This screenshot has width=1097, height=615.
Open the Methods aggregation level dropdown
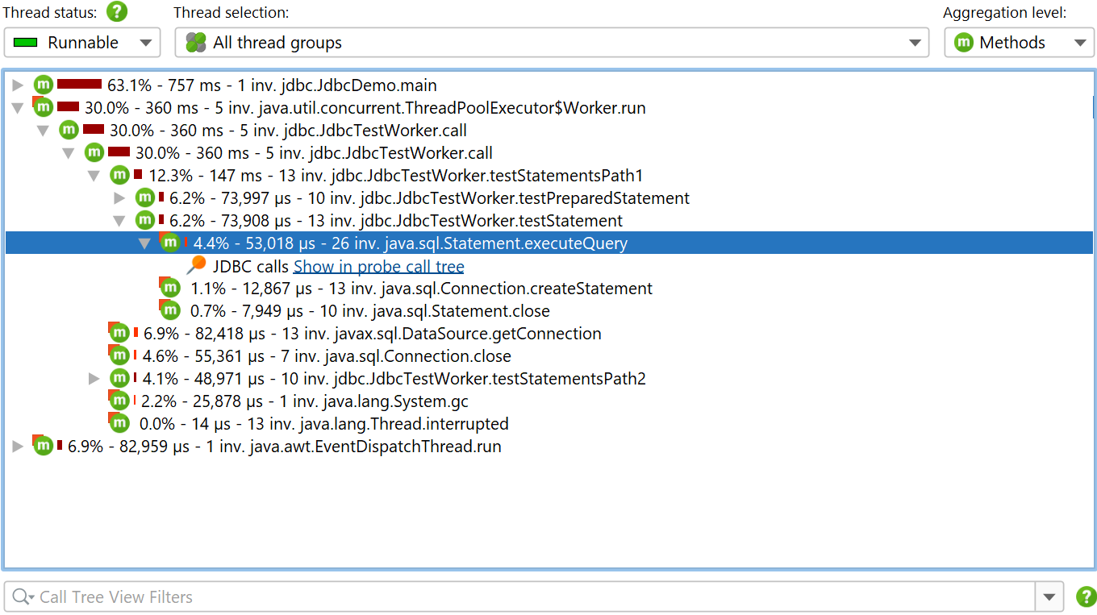click(x=1020, y=43)
